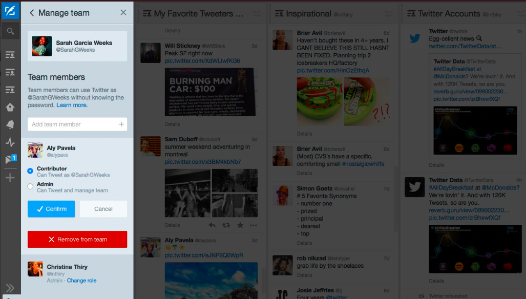Open rob nikzad's profile avatar
526x299 pixels.
[x=282, y=265]
